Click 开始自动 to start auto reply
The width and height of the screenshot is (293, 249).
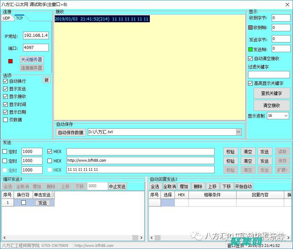(x=244, y=186)
